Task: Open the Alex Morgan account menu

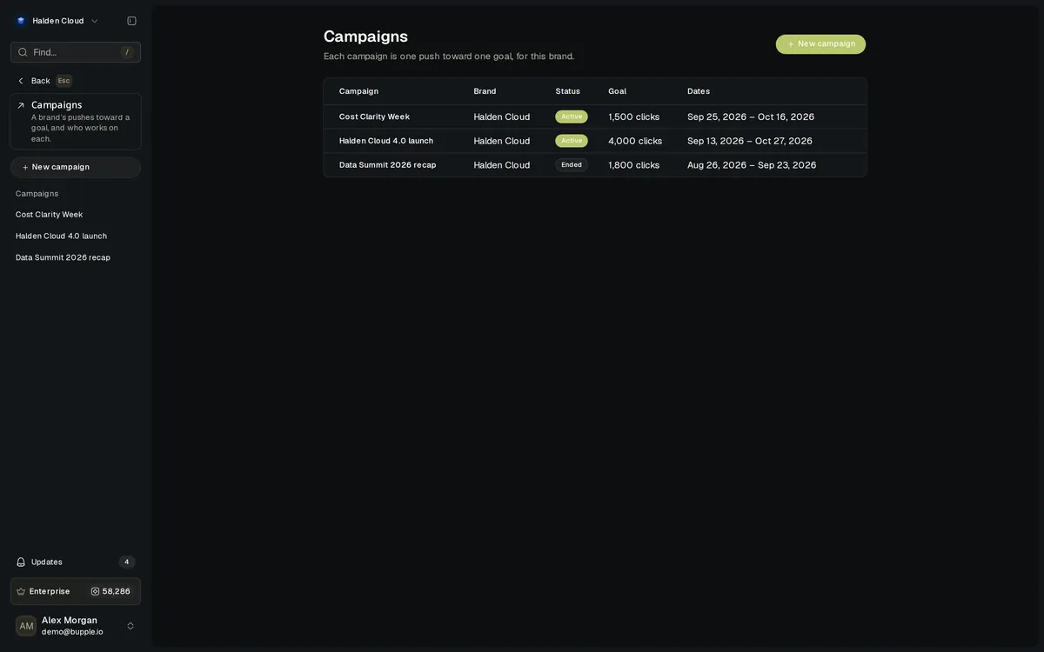Action: (x=76, y=626)
